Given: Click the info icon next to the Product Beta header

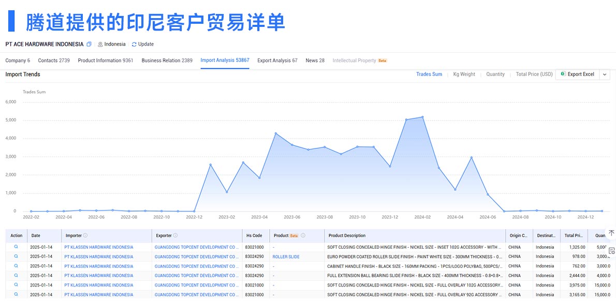Looking at the screenshot, I should pyautogui.click(x=303, y=235).
